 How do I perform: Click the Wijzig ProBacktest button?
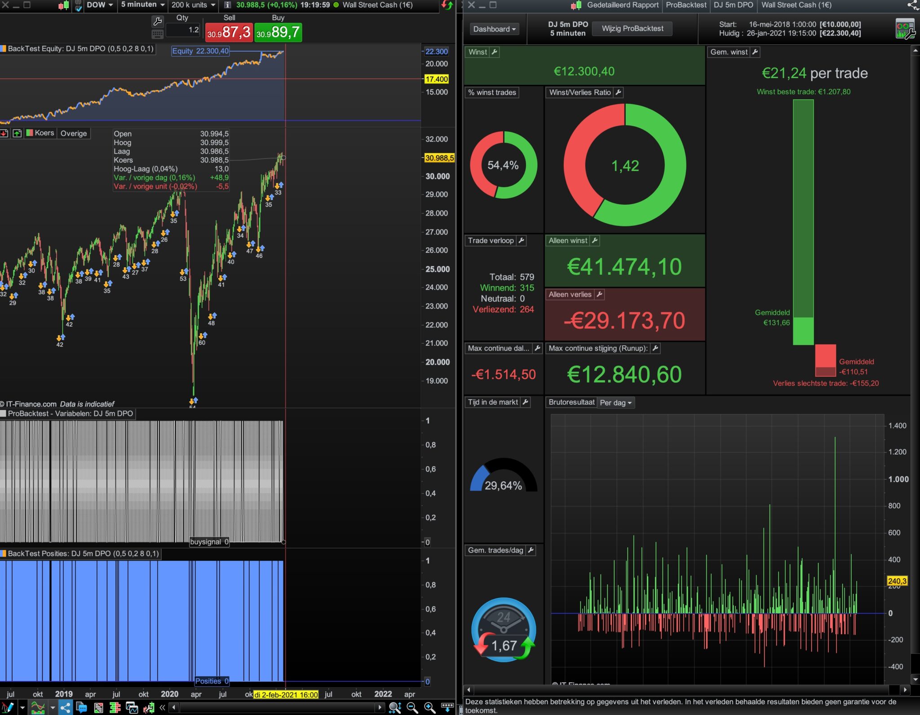(632, 29)
